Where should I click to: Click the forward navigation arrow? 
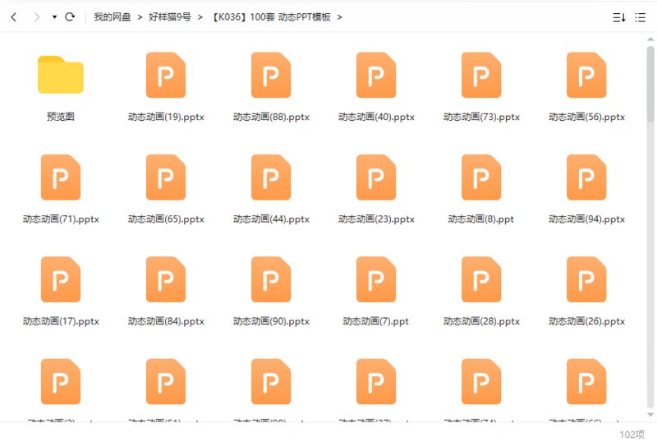pyautogui.click(x=36, y=16)
